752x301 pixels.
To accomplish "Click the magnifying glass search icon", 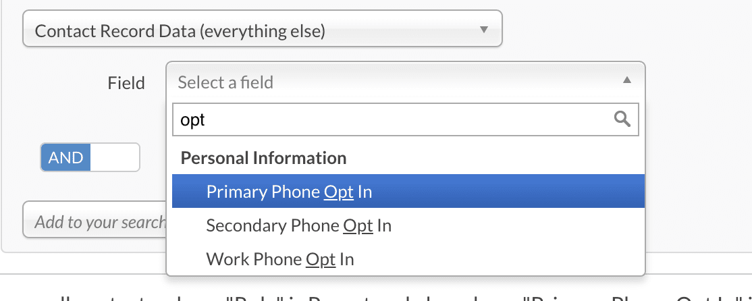I will click(x=622, y=119).
